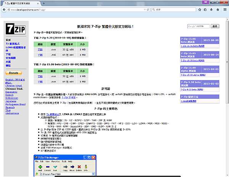Click the Extract minus icon in File Manager
The height and width of the screenshot is (177, 229).
(x=48, y=167)
